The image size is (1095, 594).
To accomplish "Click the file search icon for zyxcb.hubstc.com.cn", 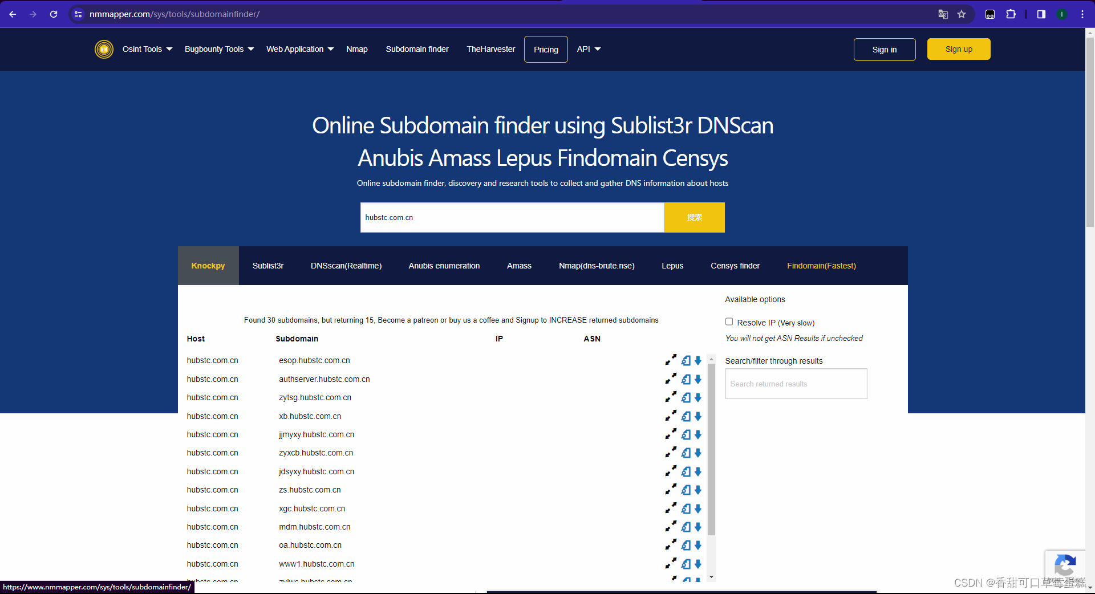I will [x=686, y=453].
